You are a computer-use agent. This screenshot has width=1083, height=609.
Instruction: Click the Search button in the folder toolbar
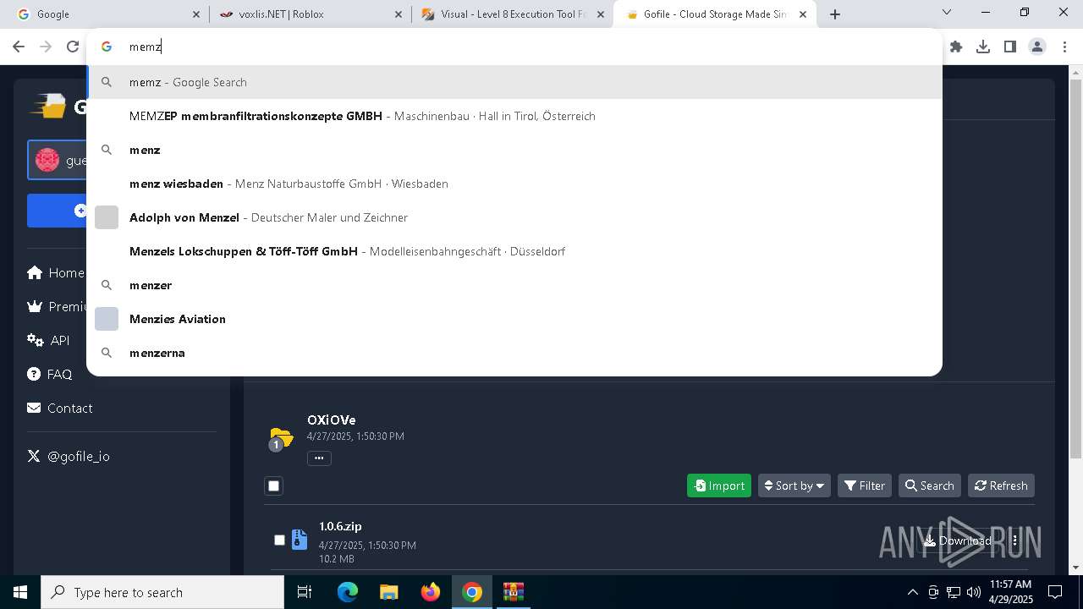[x=930, y=486]
